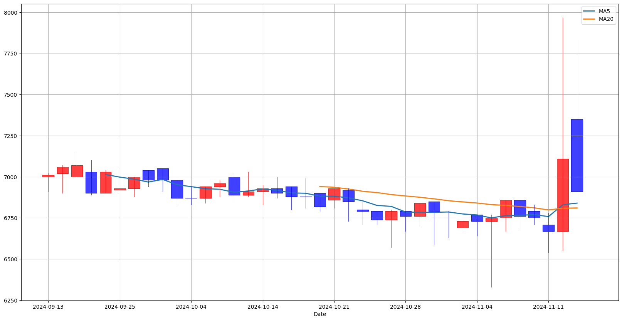Click the MA20 legend entry
This screenshot has height=321, width=622.
[598, 19]
